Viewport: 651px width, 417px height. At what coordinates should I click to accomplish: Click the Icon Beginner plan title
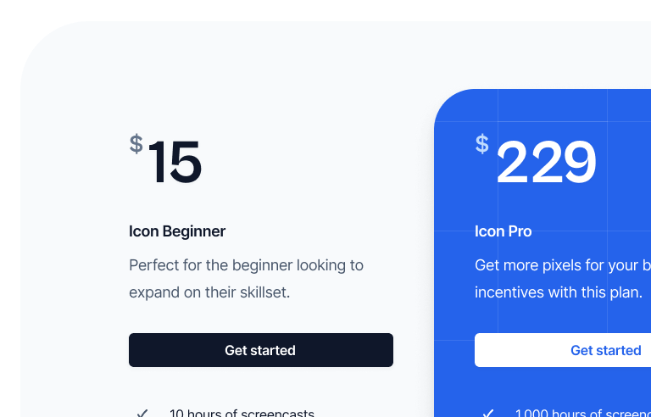177,231
